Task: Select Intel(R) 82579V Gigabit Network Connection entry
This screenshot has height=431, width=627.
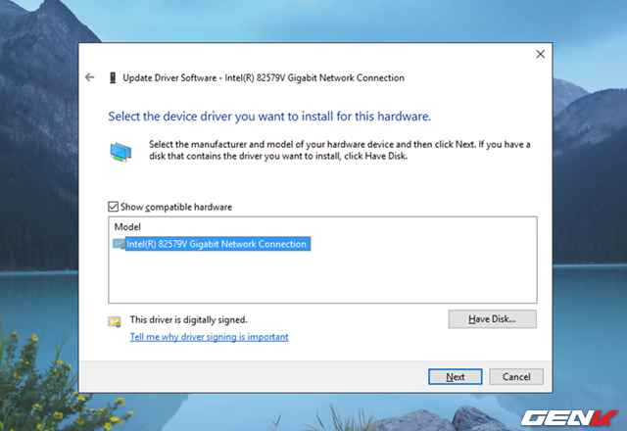Action: click(216, 244)
